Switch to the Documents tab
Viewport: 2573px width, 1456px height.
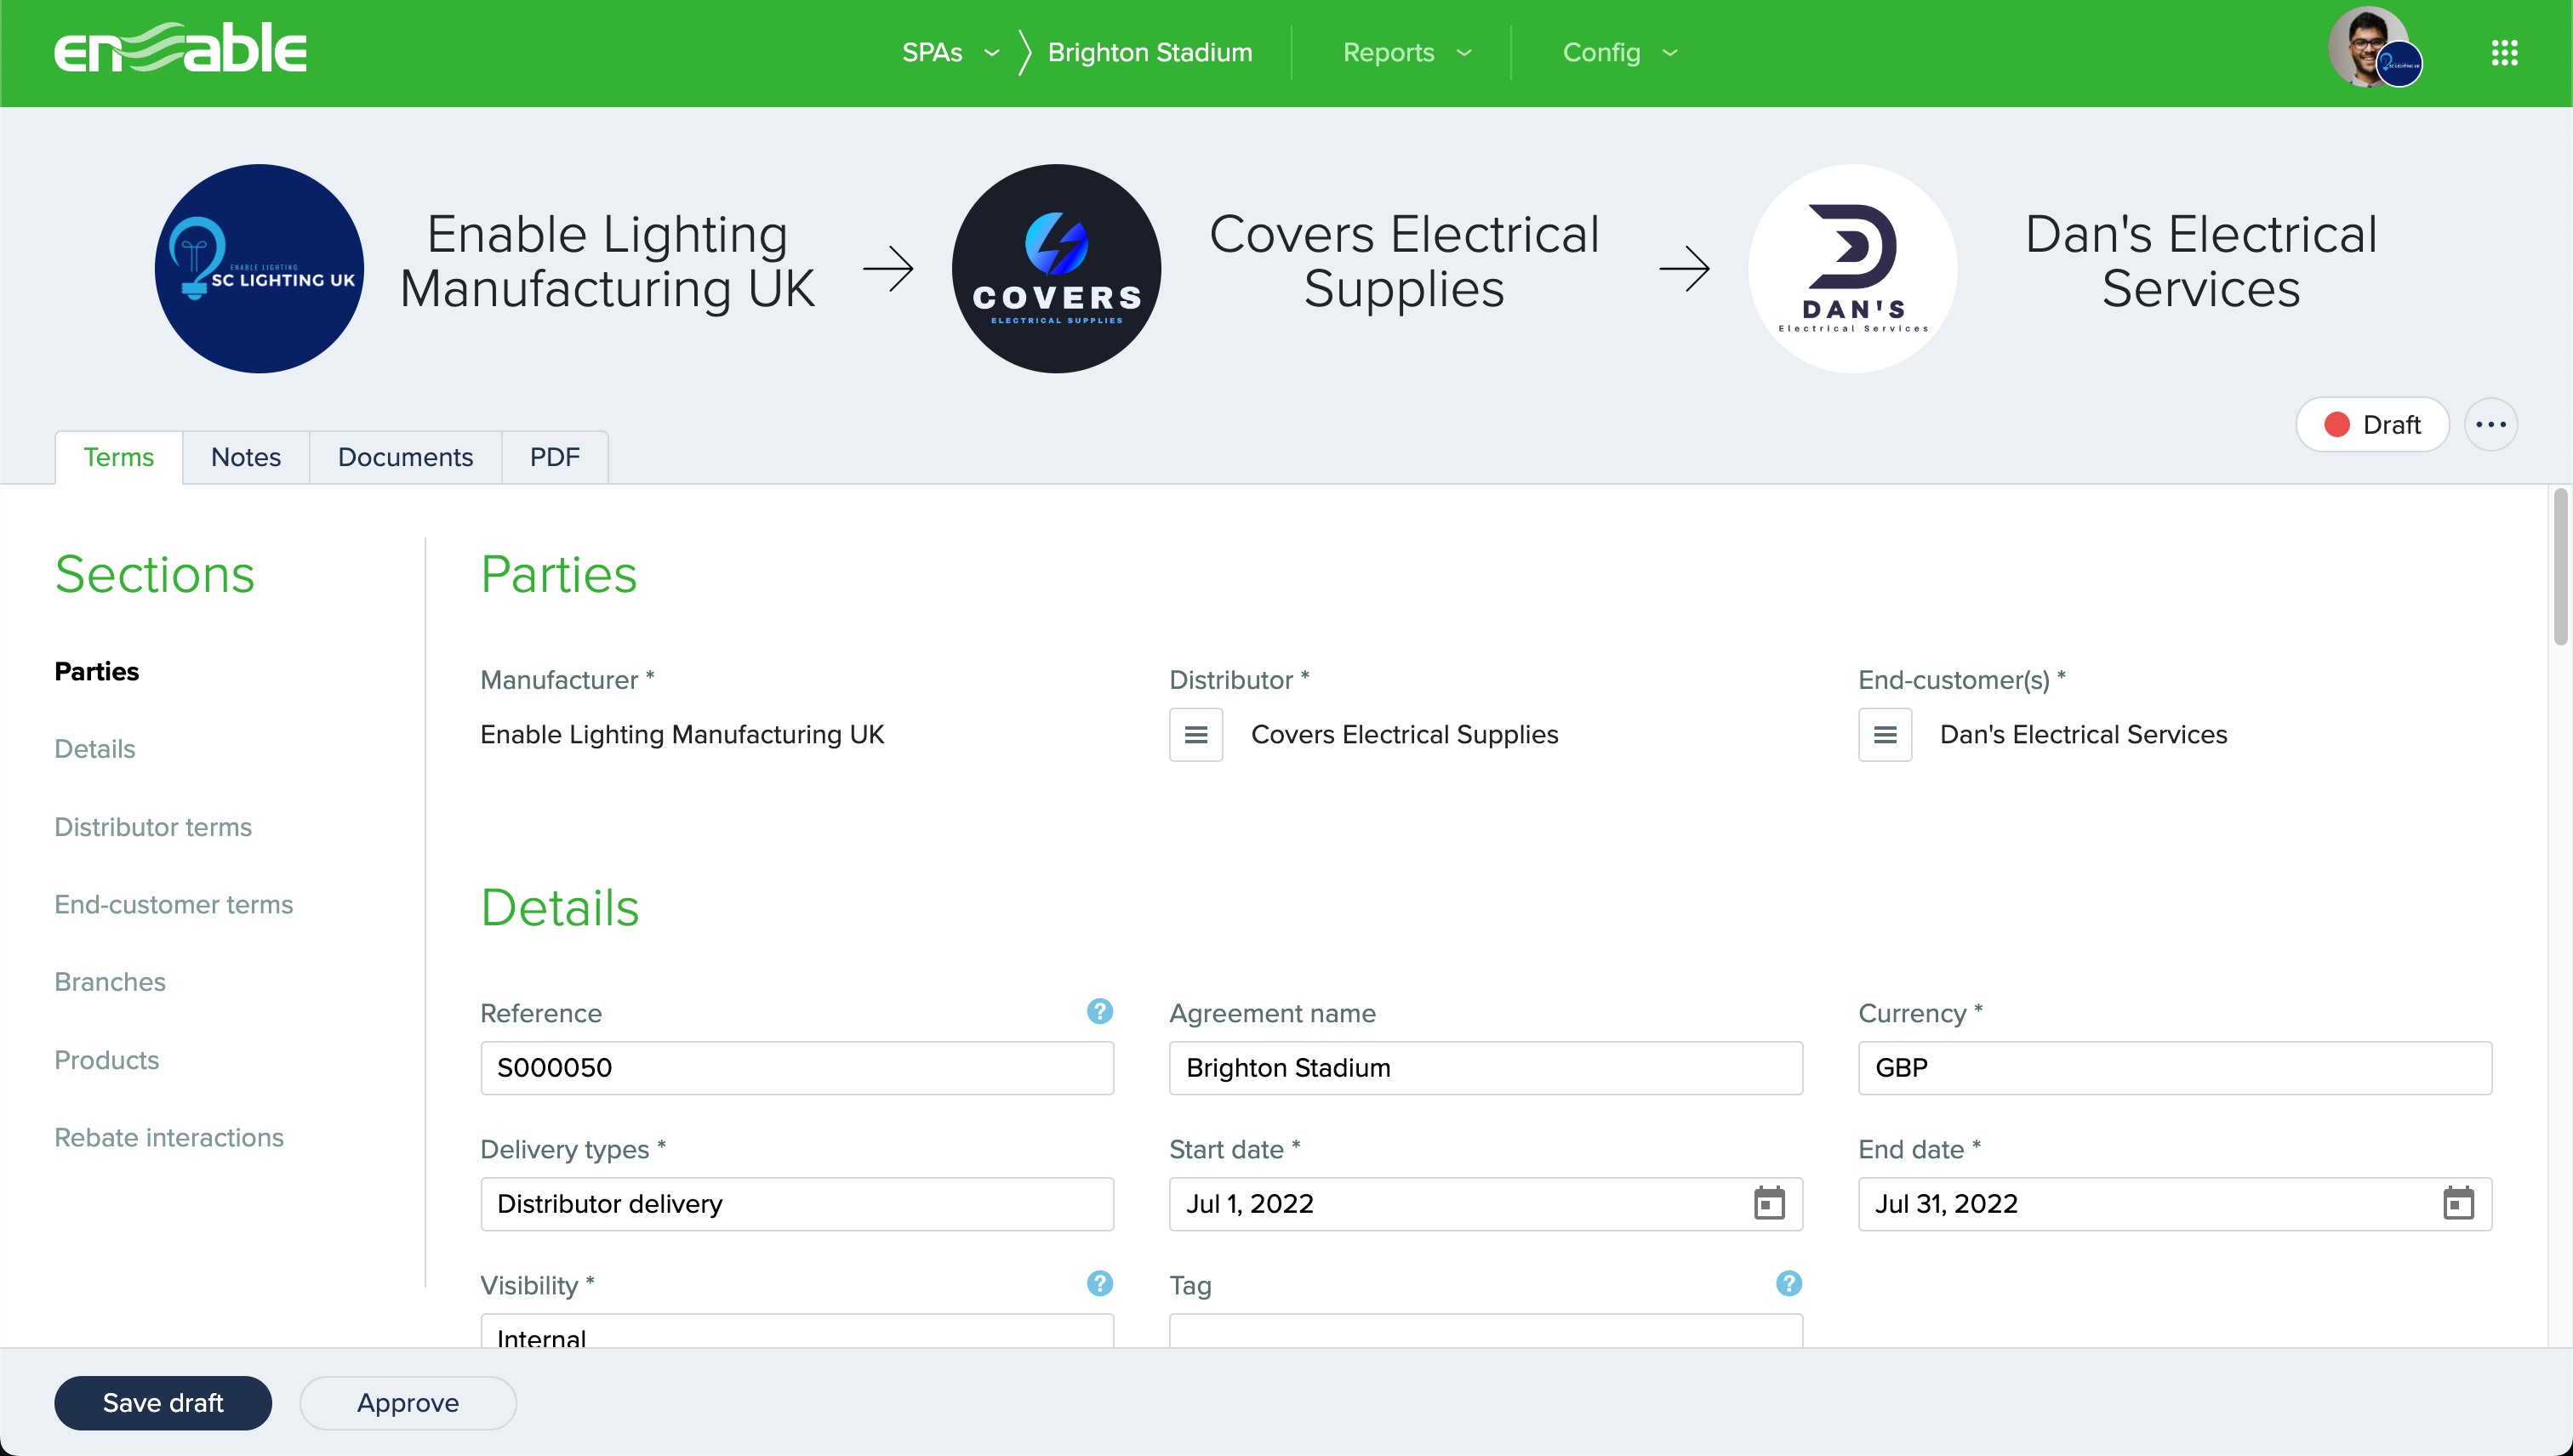point(405,458)
